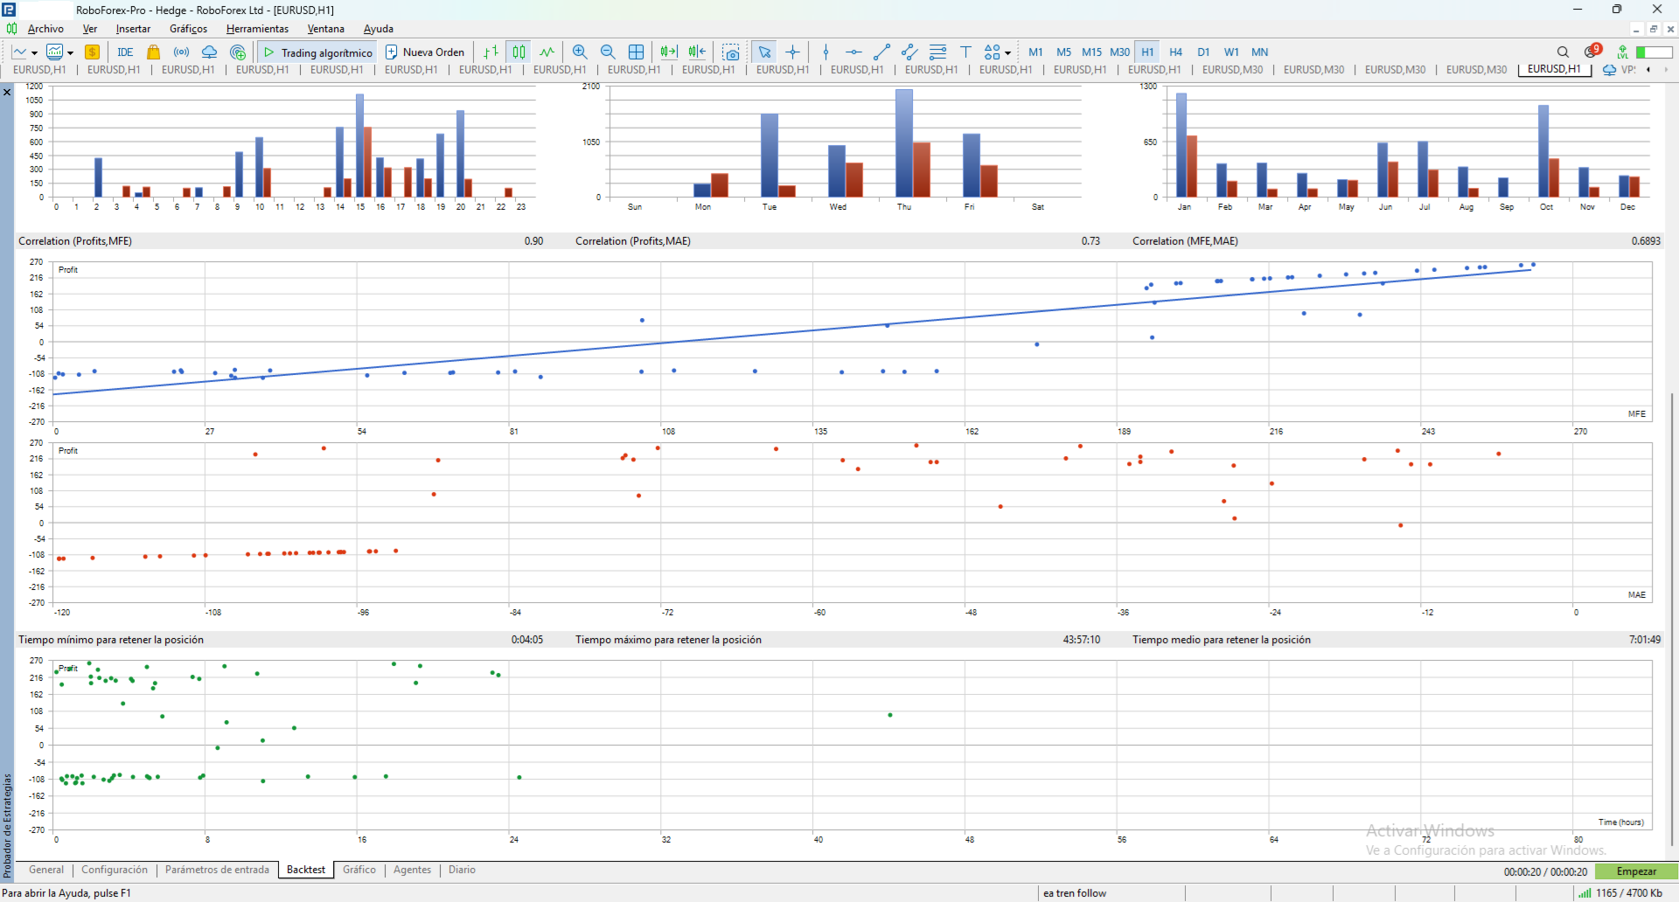Image resolution: width=1679 pixels, height=902 pixels.
Task: Open the Insertar menu
Action: click(133, 29)
